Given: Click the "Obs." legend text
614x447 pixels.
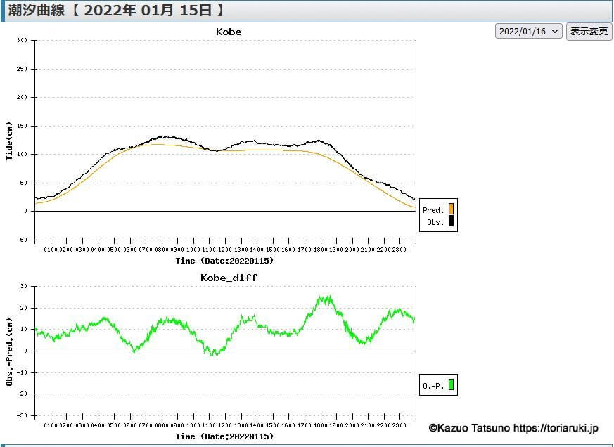Looking at the screenshot, I should pos(435,222).
